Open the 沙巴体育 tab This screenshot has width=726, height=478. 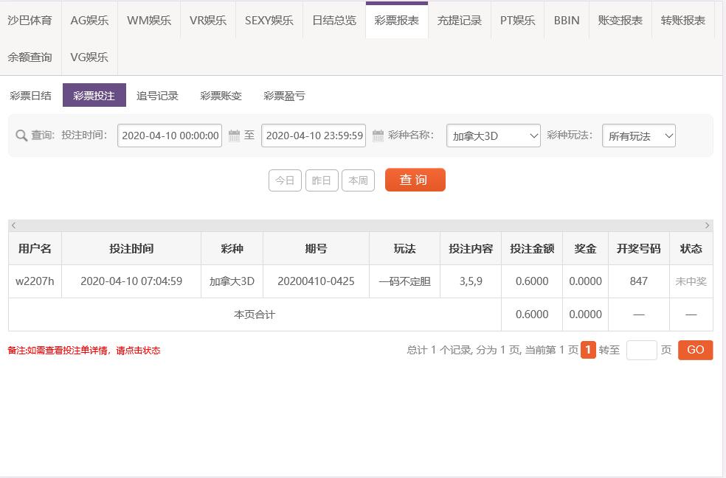[x=30, y=20]
